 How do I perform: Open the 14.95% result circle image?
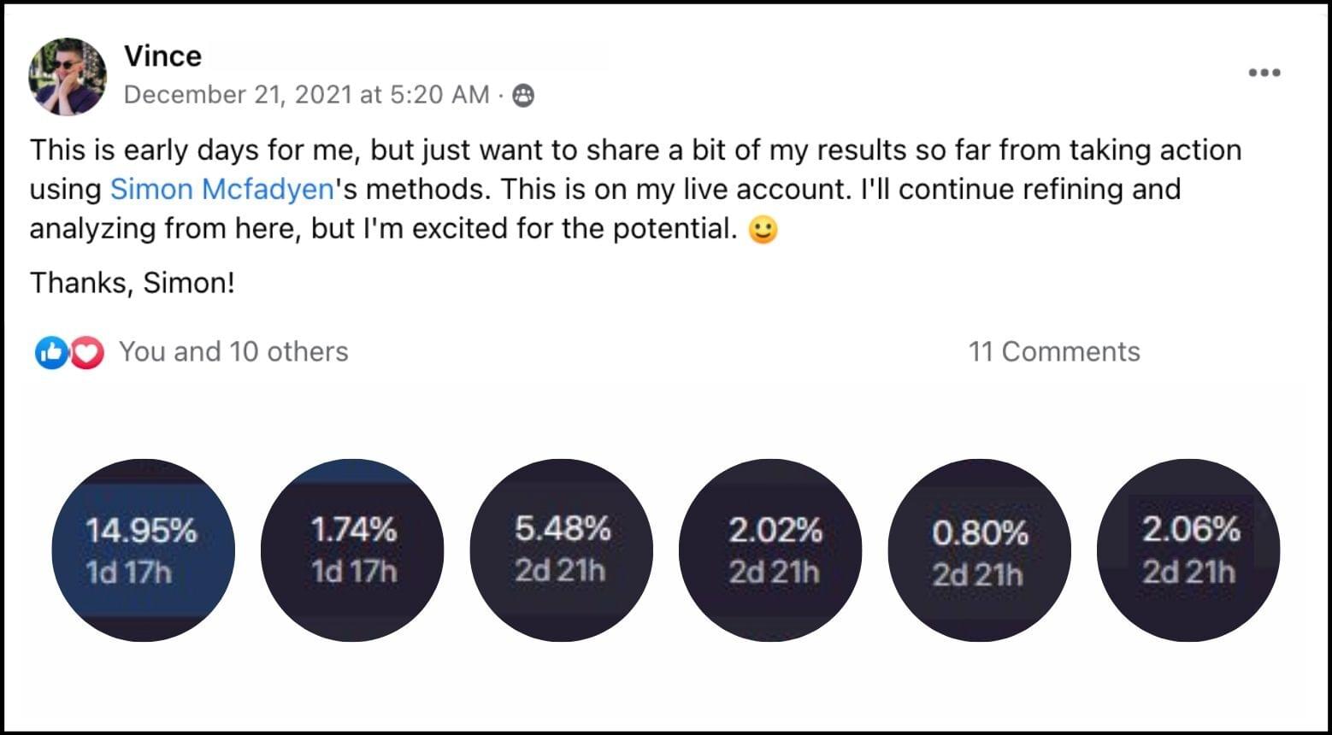[x=143, y=550]
